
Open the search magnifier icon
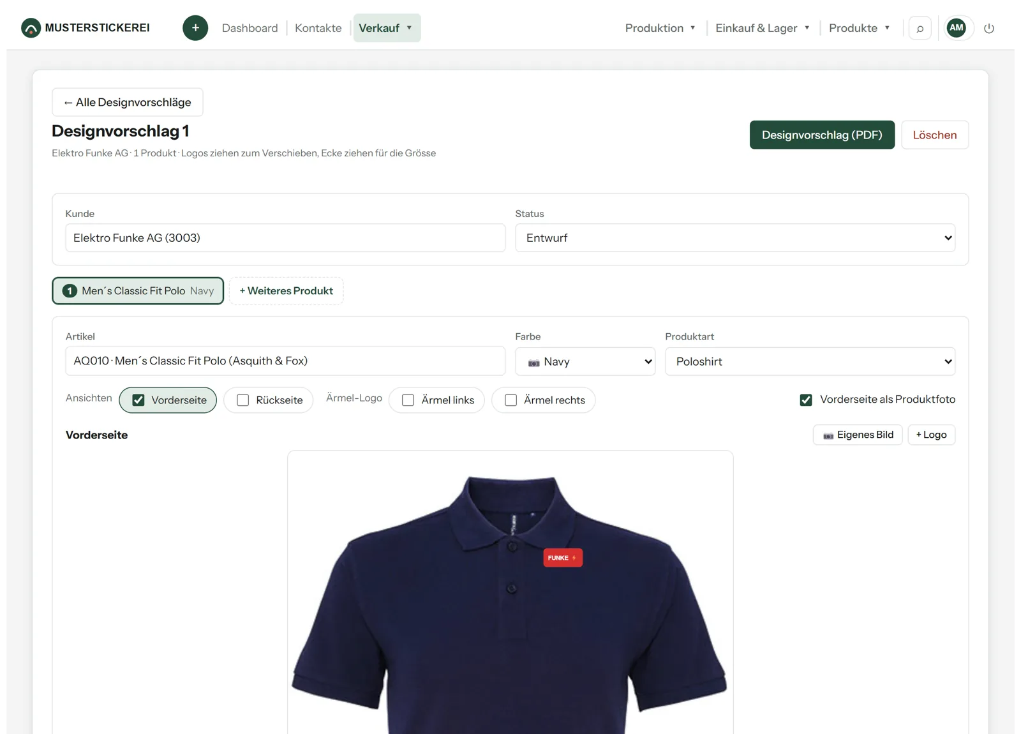pos(920,28)
